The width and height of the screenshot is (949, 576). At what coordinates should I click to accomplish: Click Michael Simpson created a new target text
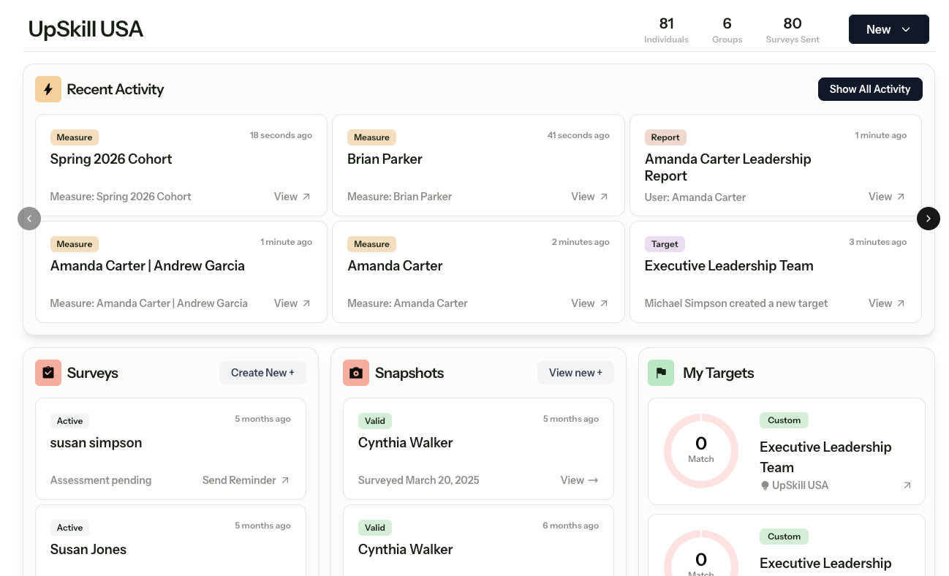point(736,303)
